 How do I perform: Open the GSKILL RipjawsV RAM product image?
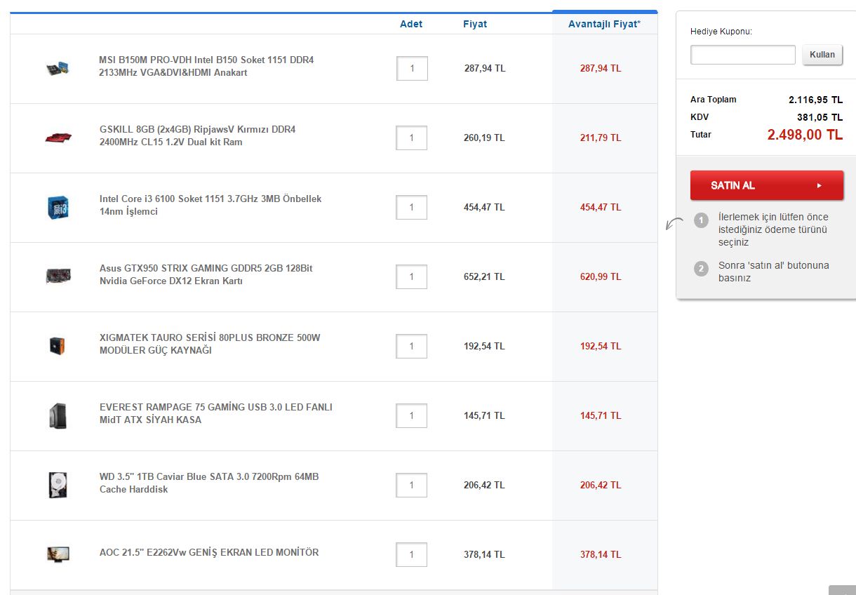(58, 137)
